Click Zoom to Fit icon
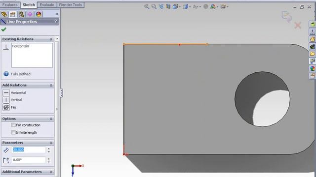 tap(147, 6)
